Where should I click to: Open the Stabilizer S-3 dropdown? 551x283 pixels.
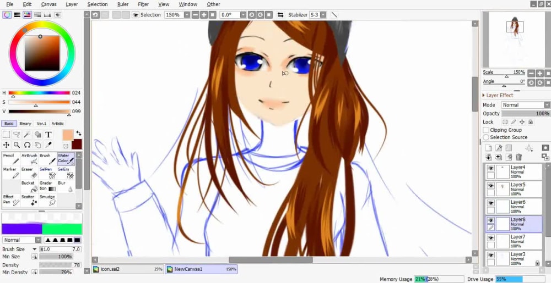coord(323,15)
